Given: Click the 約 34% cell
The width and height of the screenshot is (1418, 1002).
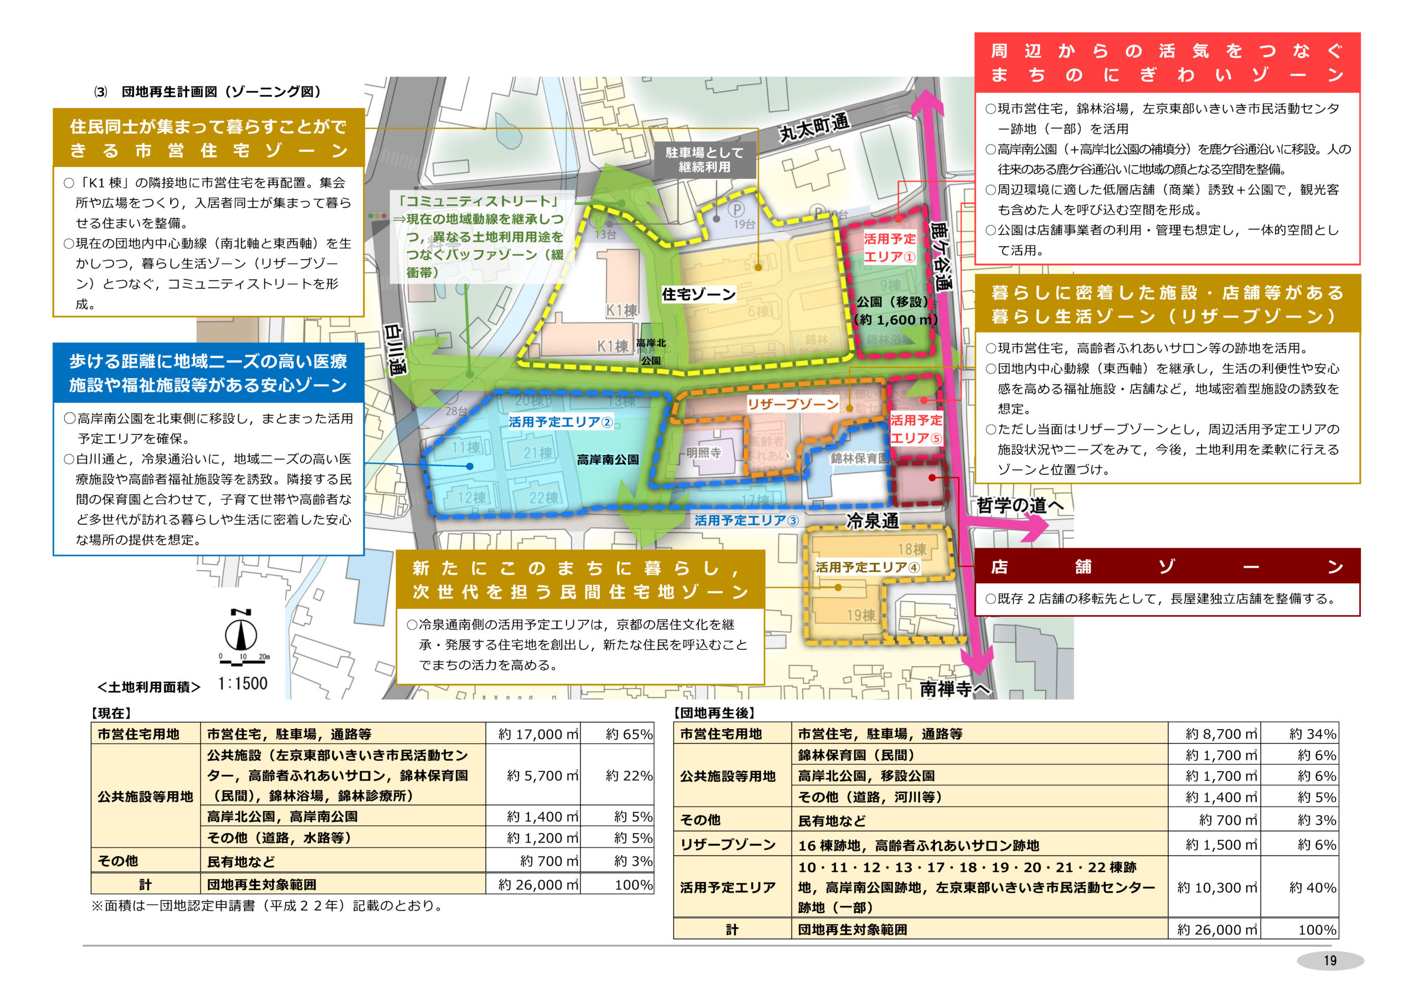Looking at the screenshot, I should [1299, 734].
